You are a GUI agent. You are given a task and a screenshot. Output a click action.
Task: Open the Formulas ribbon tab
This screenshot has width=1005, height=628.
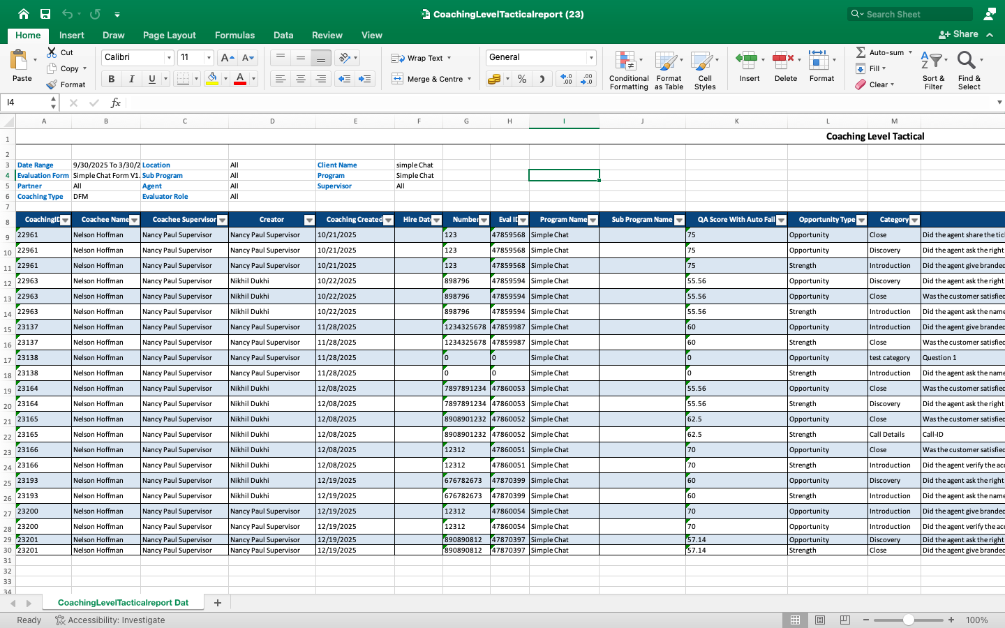[234, 35]
